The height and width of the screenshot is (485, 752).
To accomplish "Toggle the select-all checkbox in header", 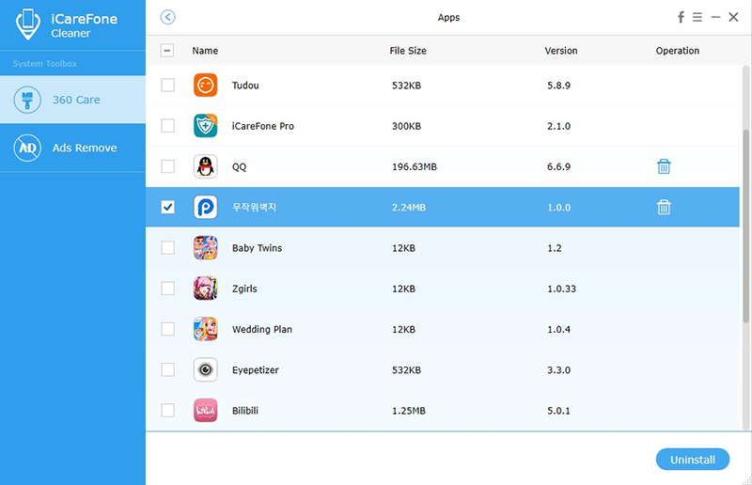I will (x=167, y=51).
